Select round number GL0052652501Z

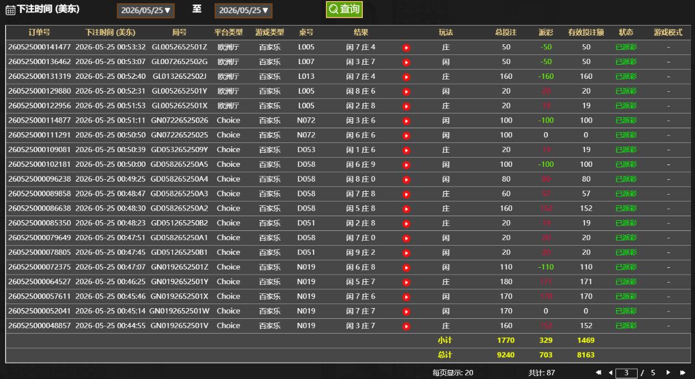tap(179, 47)
